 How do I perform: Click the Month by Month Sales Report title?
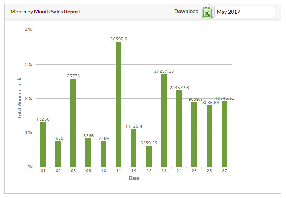tap(45, 12)
